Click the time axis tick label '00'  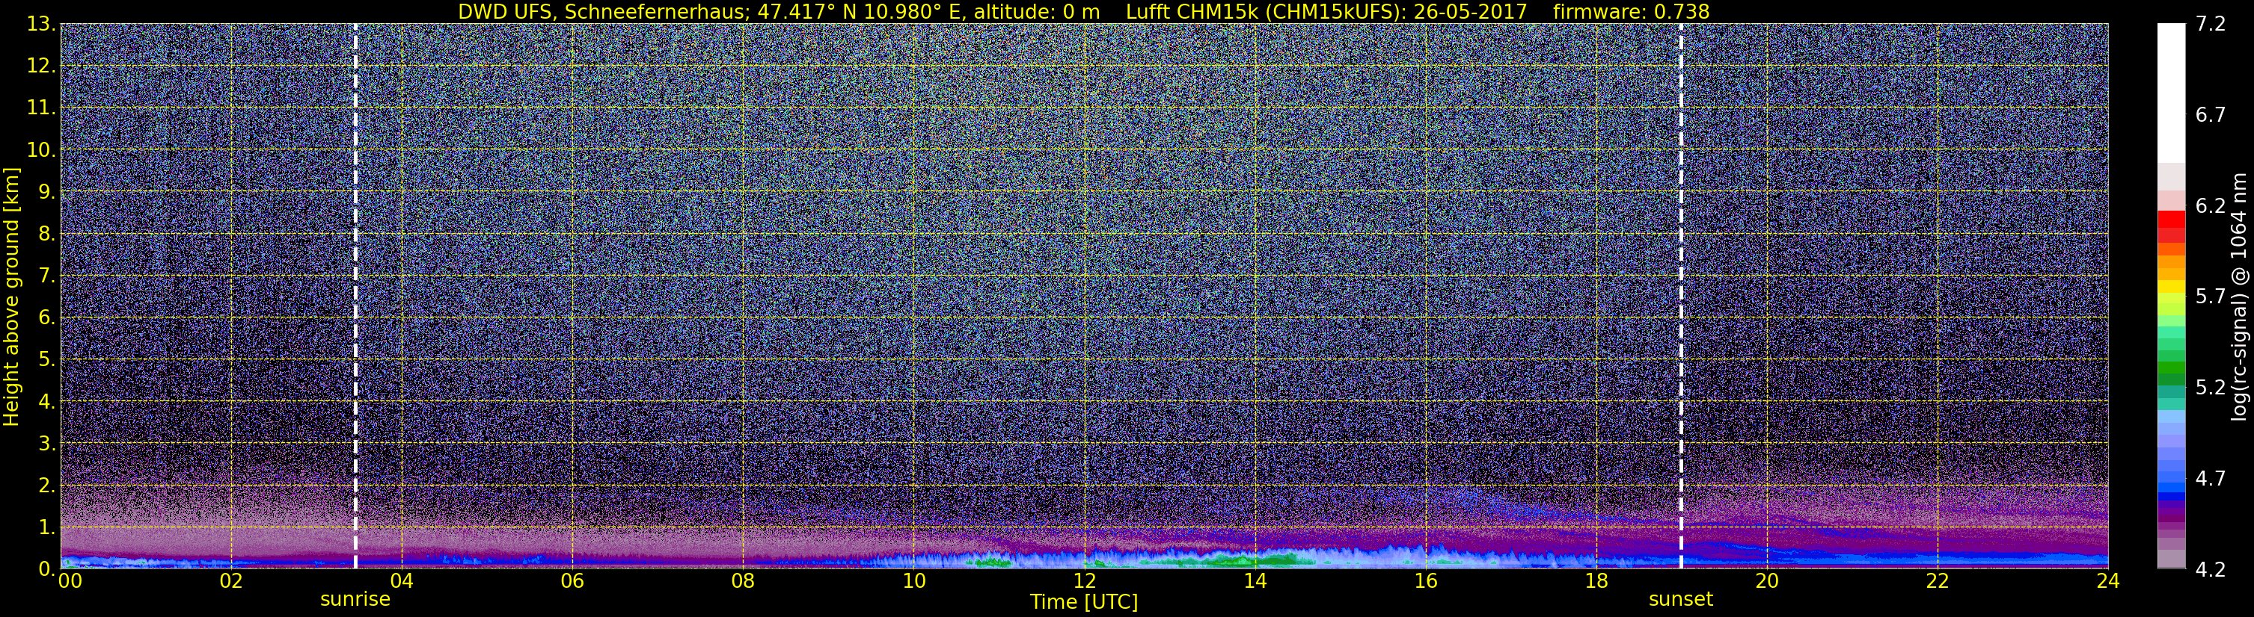69,581
